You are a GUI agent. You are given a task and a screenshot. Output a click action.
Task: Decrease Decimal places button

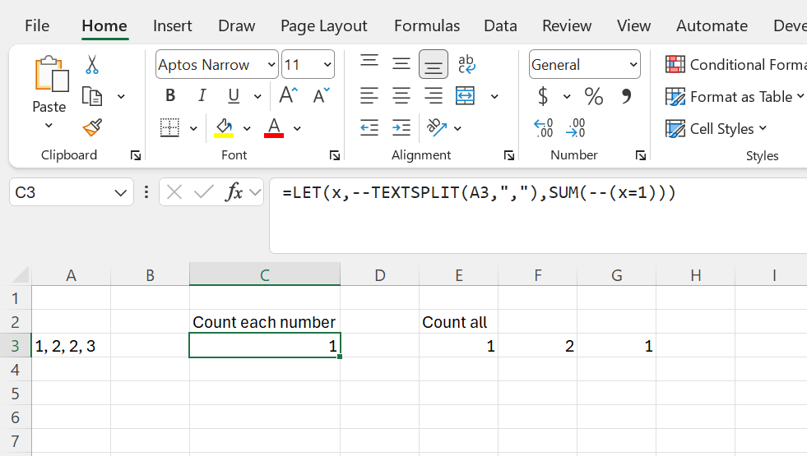[575, 128]
